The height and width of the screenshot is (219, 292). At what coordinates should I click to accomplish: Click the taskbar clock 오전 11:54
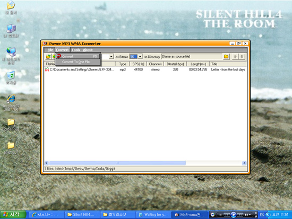[x=280, y=215]
